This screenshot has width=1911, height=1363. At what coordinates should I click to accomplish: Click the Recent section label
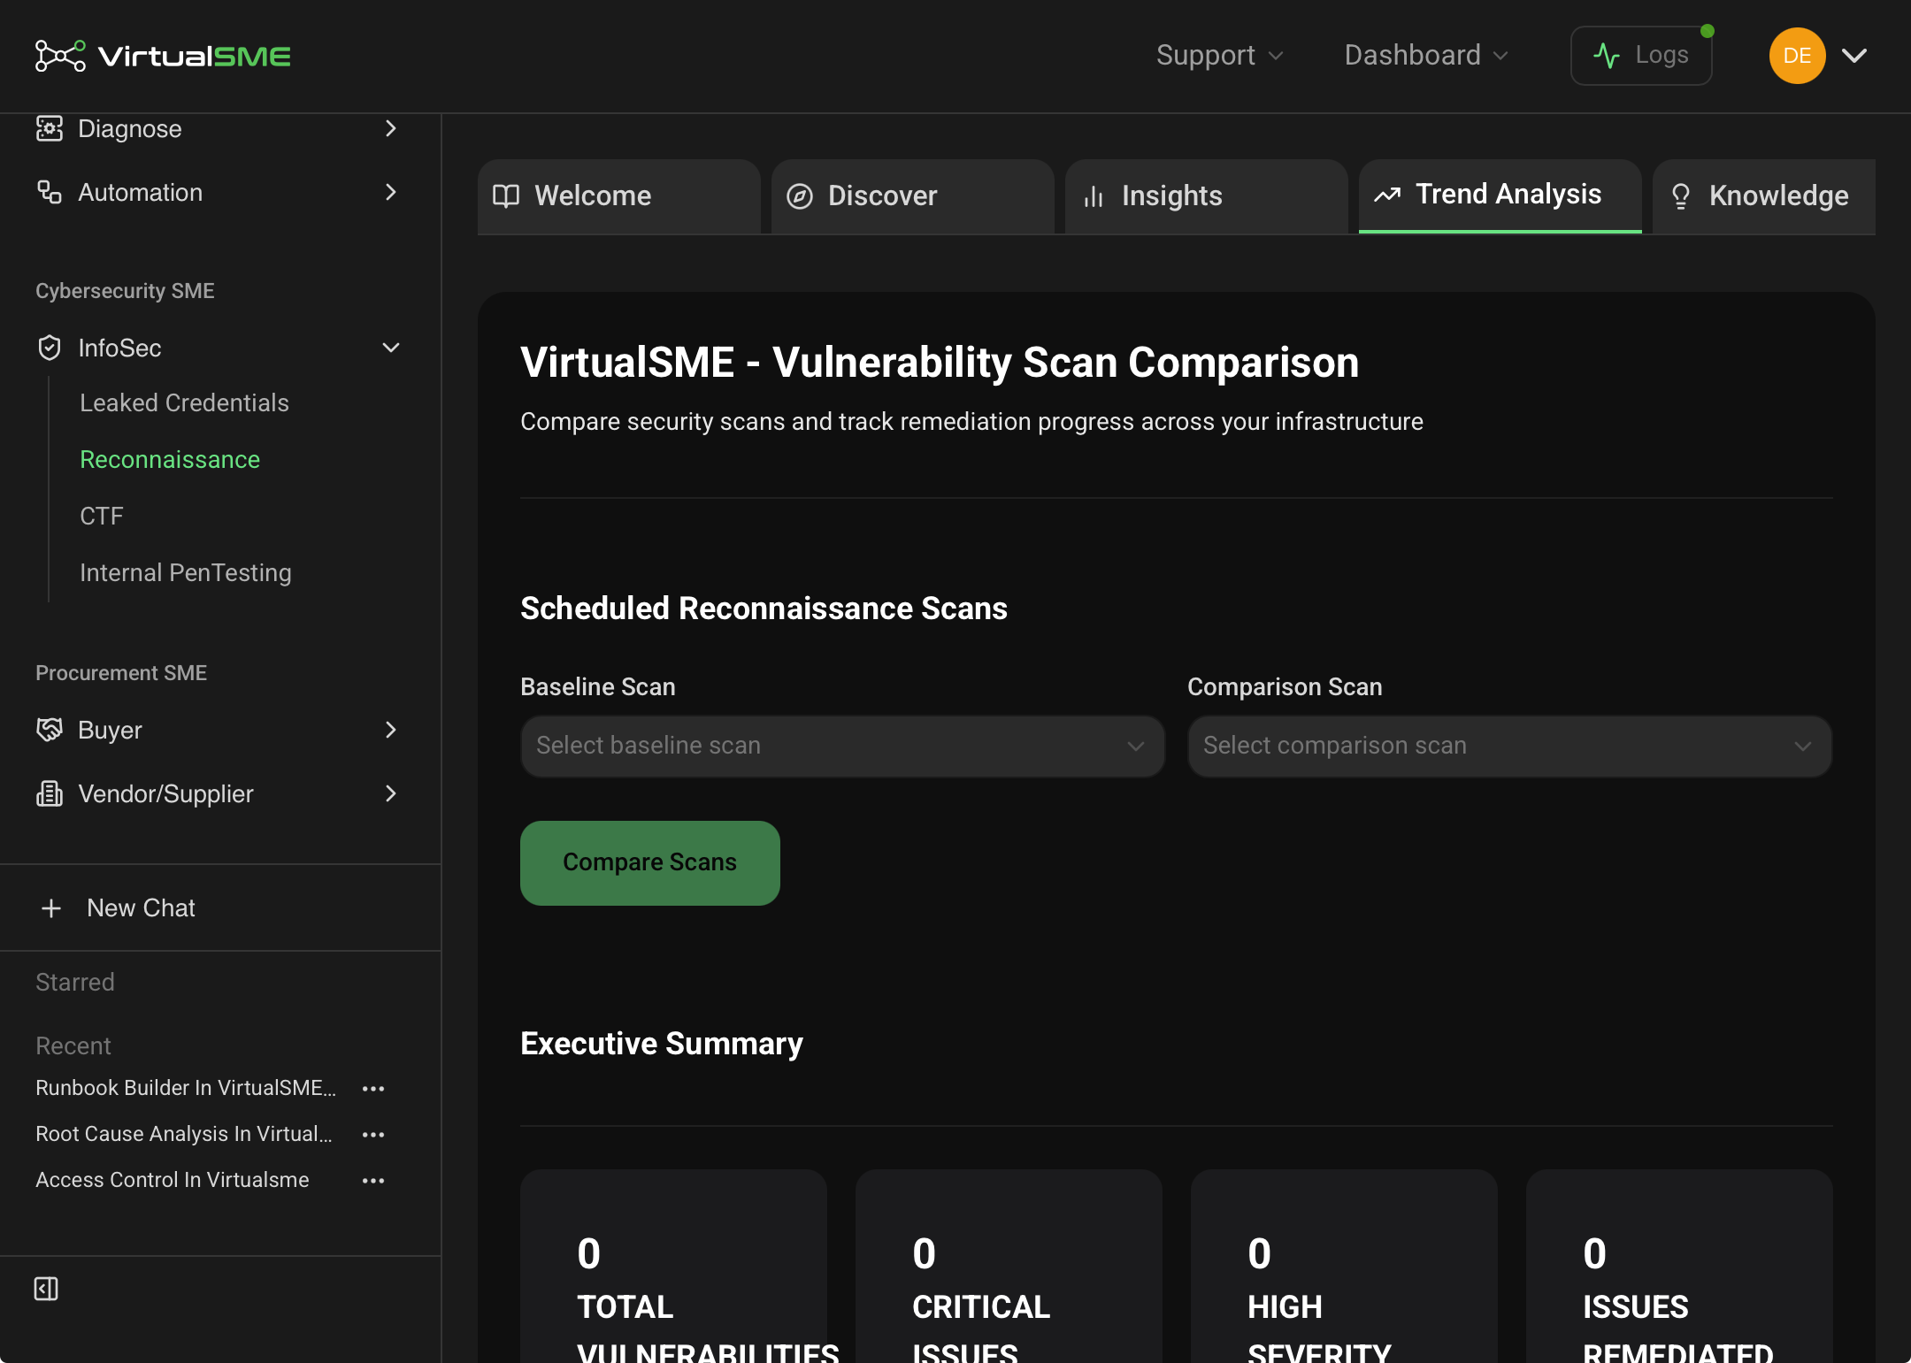73,1045
